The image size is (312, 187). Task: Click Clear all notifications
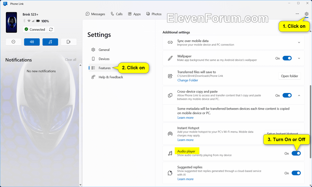pyautogui.click(x=71, y=60)
